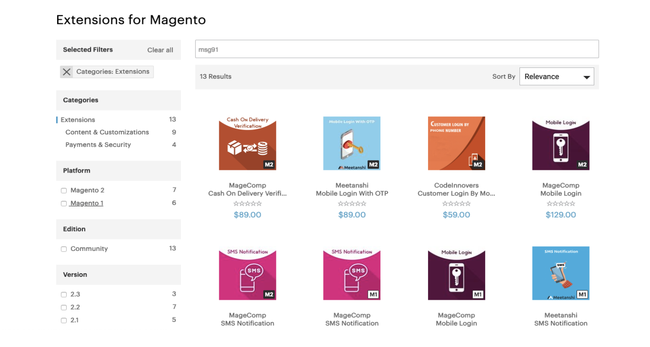Open the Cash On Delivery Verification extension image
This screenshot has width=650, height=347.
[247, 143]
